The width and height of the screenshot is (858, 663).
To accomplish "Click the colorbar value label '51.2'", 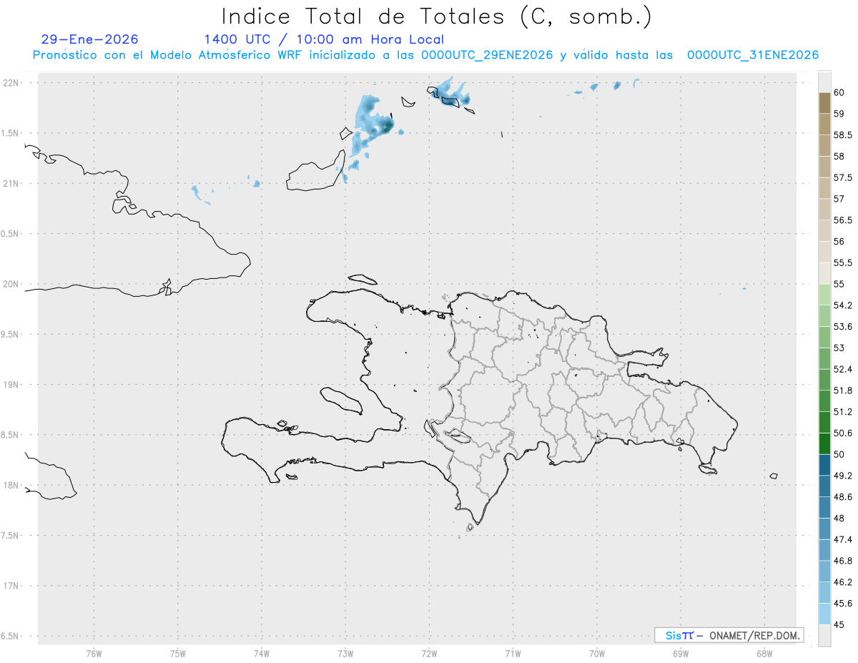I will pyautogui.click(x=842, y=412).
